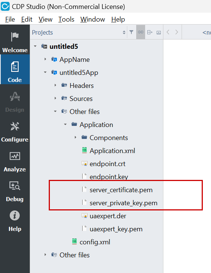This screenshot has height=273, width=211.
Task: Collapse the Application folder
Action: pos(65,124)
